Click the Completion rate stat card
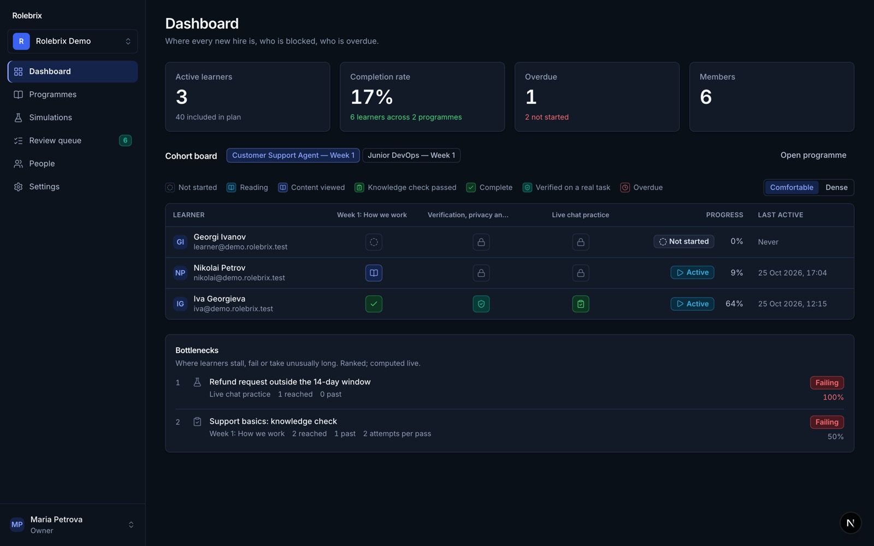Screen dimensions: 874x546 click(x=422, y=97)
